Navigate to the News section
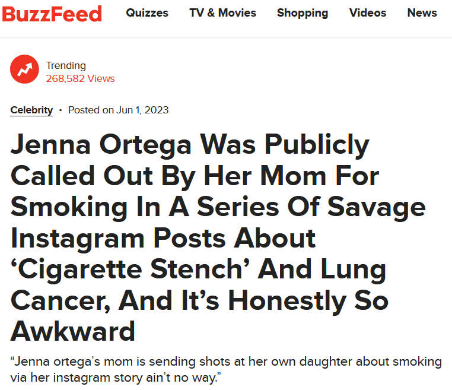452x390 pixels. point(422,13)
